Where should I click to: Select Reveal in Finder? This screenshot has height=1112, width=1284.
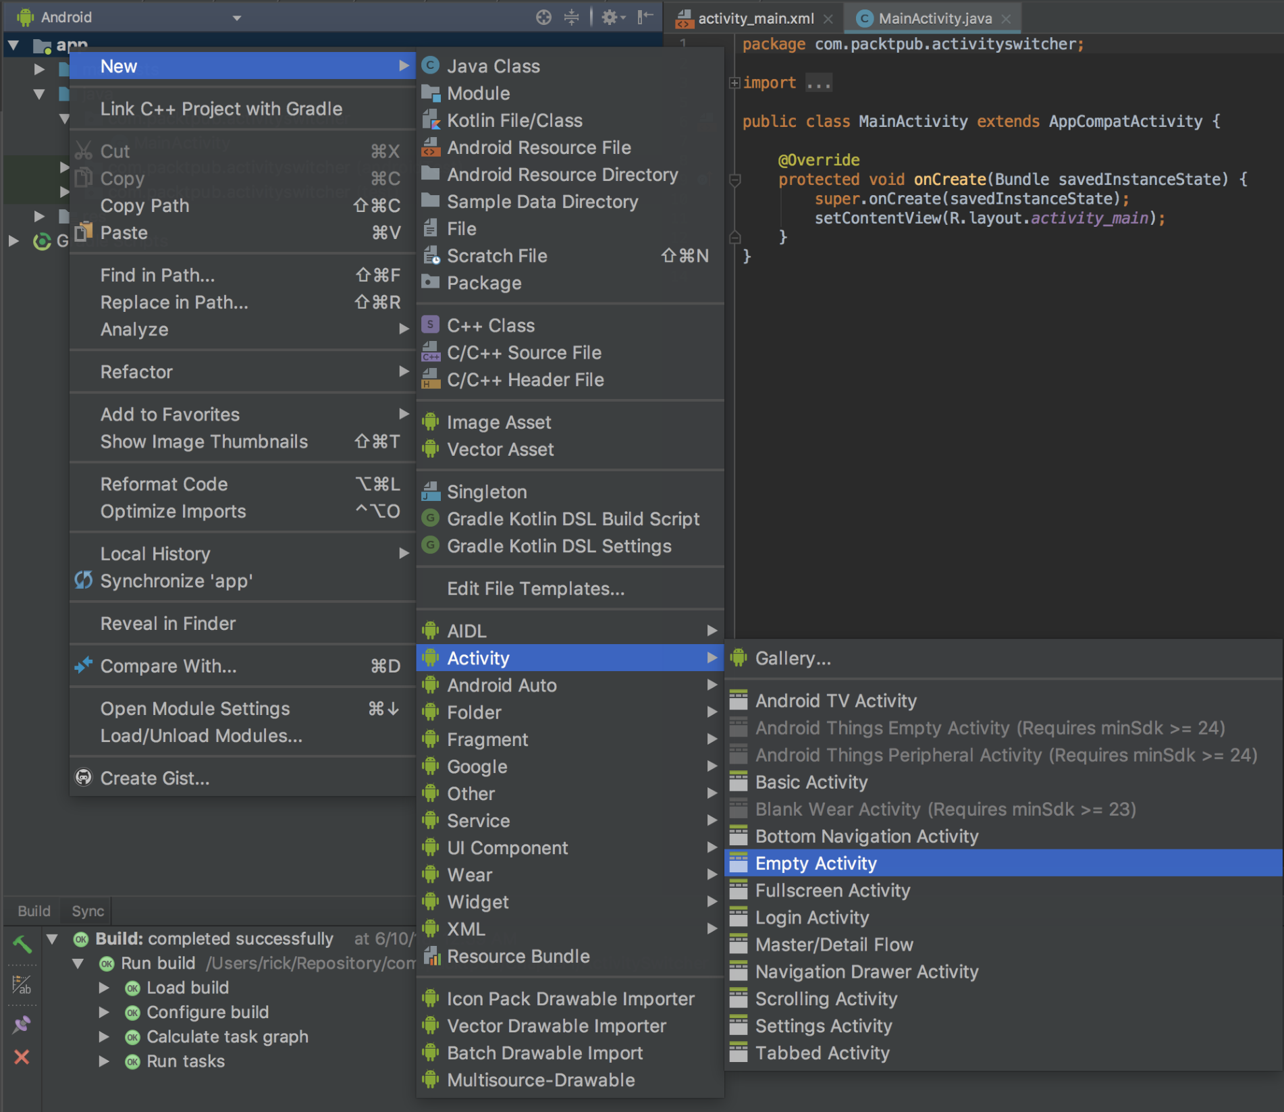point(242,623)
